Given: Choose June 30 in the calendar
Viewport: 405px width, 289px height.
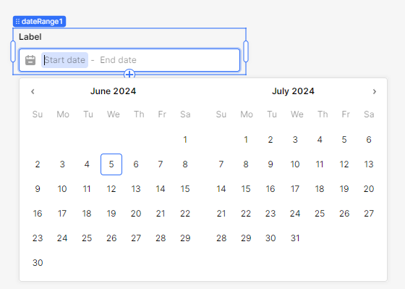Looking at the screenshot, I should pos(38,263).
